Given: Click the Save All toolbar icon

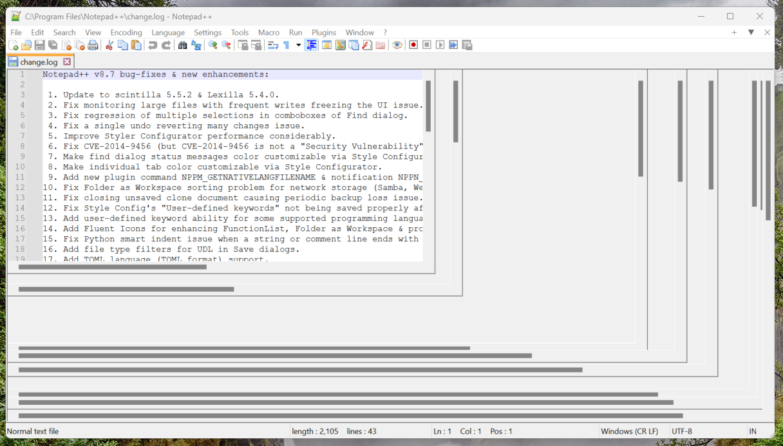Looking at the screenshot, I should [53, 45].
